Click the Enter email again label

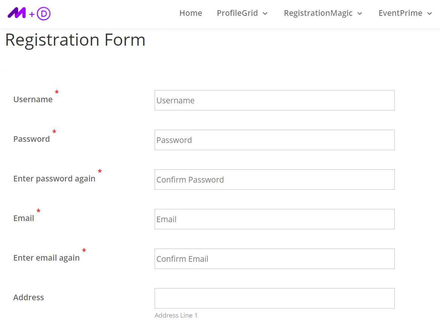point(46,258)
